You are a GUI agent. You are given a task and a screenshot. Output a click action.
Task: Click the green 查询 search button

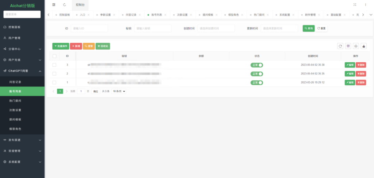(309, 28)
